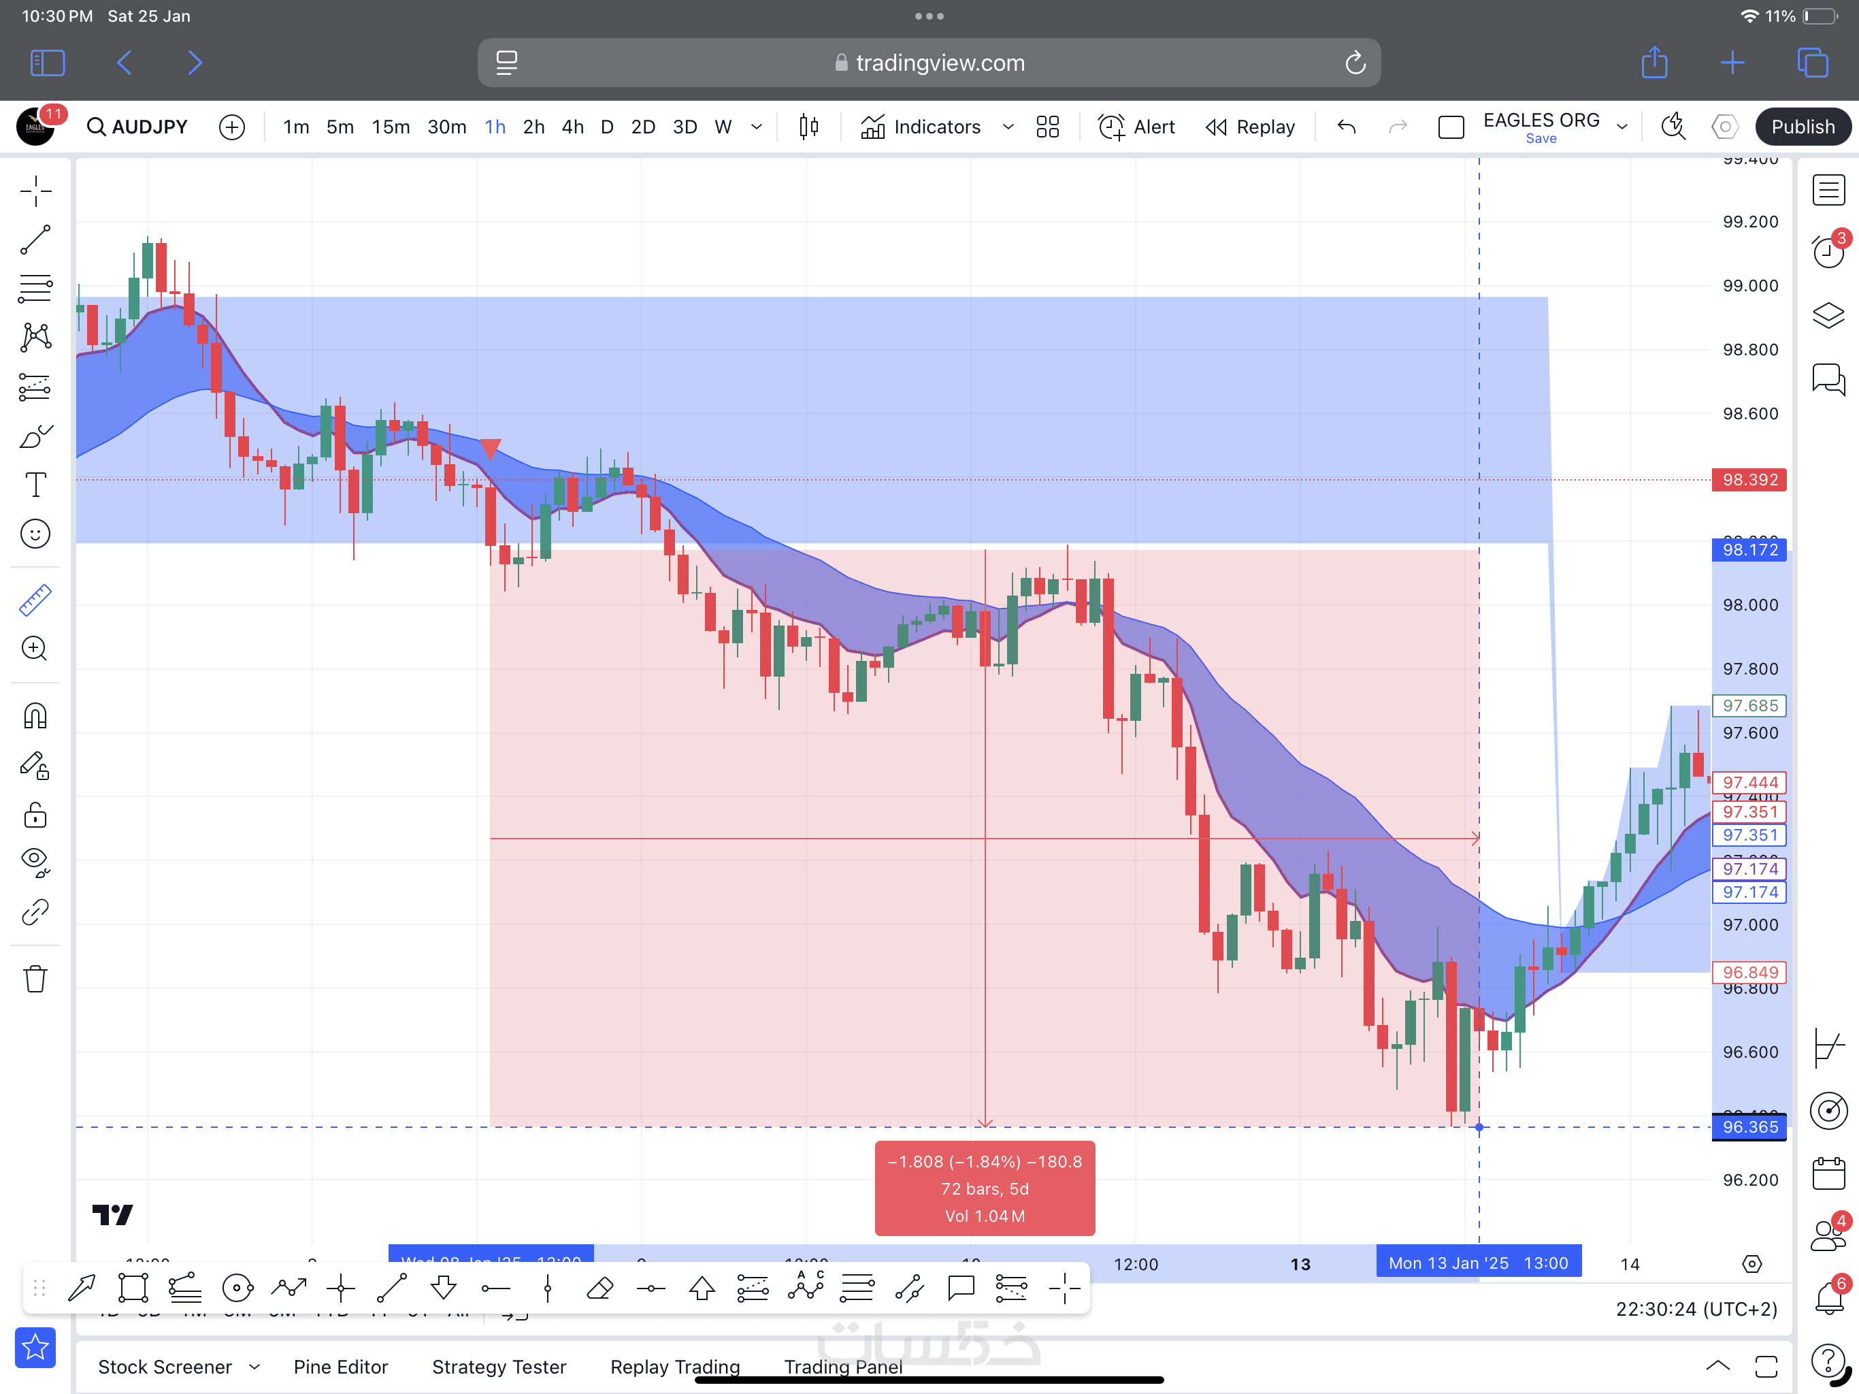Switch to the Pine Editor tab
This screenshot has height=1394, width=1859.
340,1367
